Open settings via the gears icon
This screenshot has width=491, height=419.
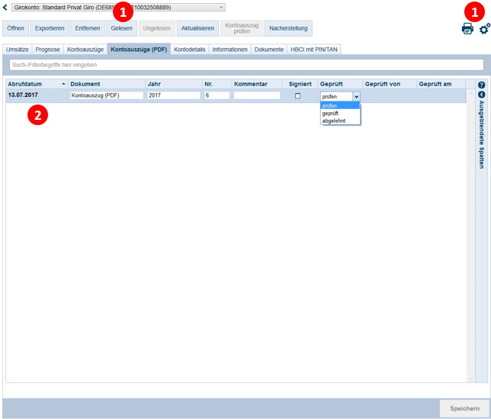coord(484,29)
